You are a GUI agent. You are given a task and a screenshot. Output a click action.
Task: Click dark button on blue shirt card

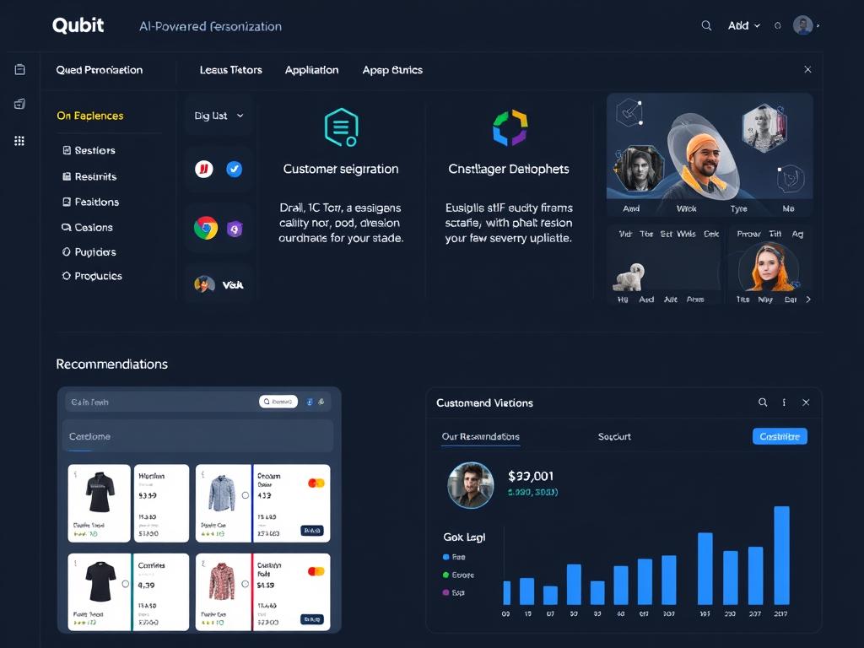pos(312,531)
